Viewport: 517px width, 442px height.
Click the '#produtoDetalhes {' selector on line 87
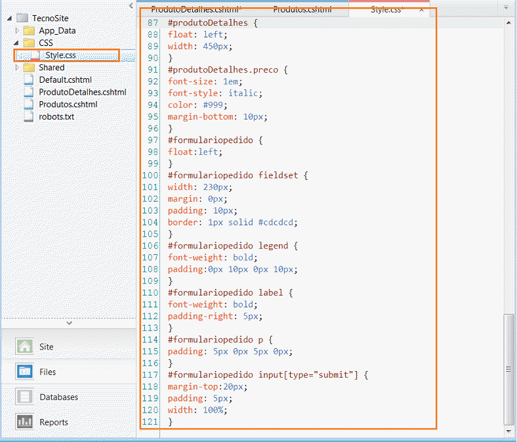(213, 23)
